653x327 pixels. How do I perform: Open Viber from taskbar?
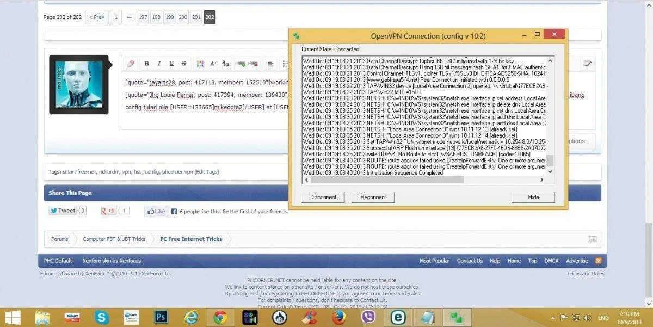(368, 317)
